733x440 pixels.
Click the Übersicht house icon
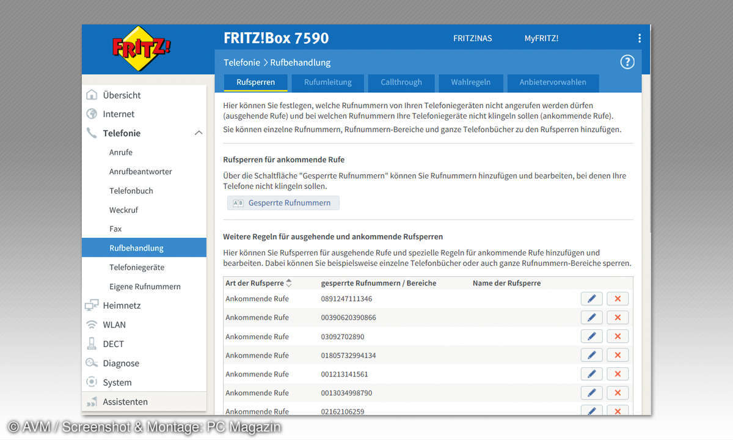pyautogui.click(x=92, y=95)
